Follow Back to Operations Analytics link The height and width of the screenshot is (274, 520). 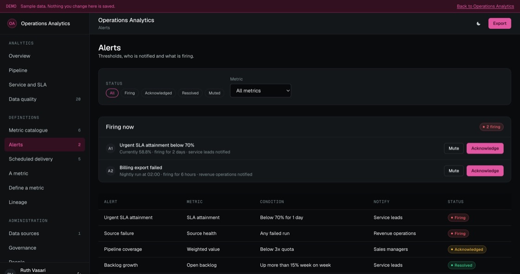(x=485, y=6)
